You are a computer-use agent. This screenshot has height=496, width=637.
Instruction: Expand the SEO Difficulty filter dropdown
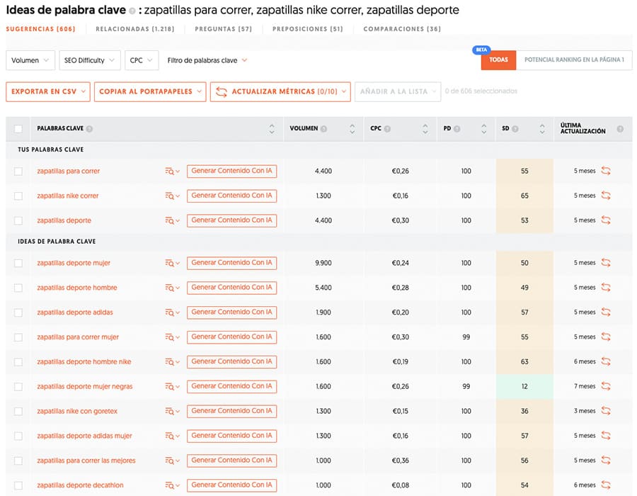click(x=90, y=60)
